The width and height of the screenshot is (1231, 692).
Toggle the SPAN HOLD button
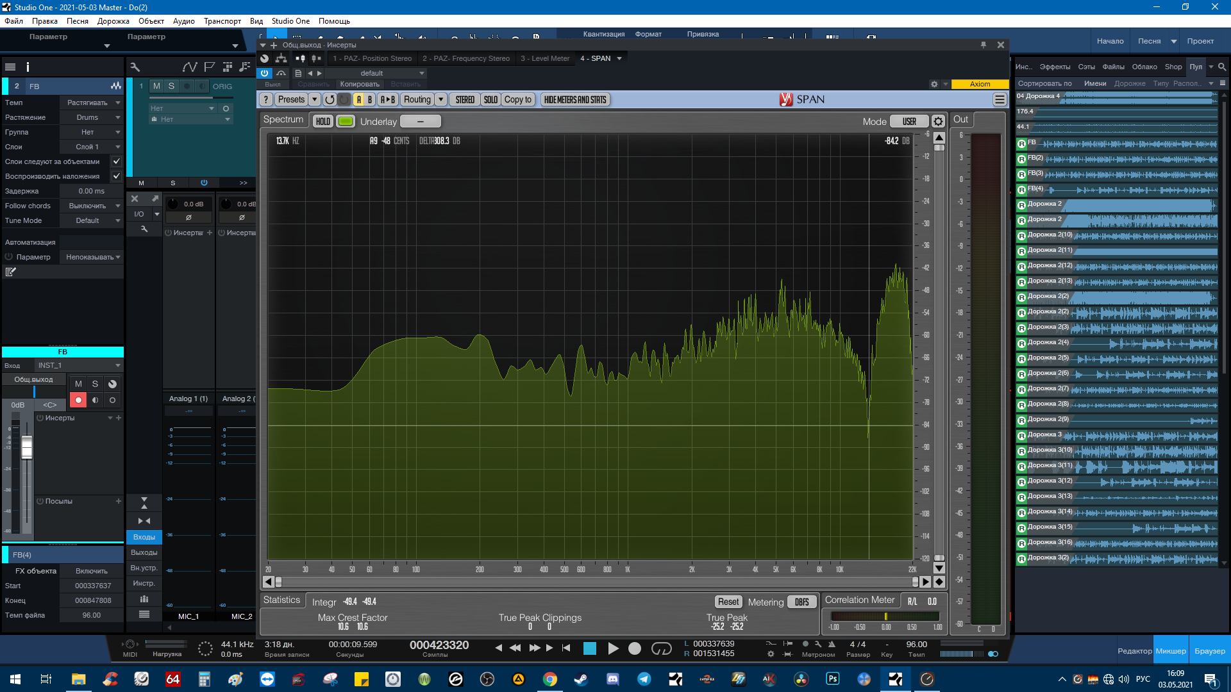click(x=323, y=121)
